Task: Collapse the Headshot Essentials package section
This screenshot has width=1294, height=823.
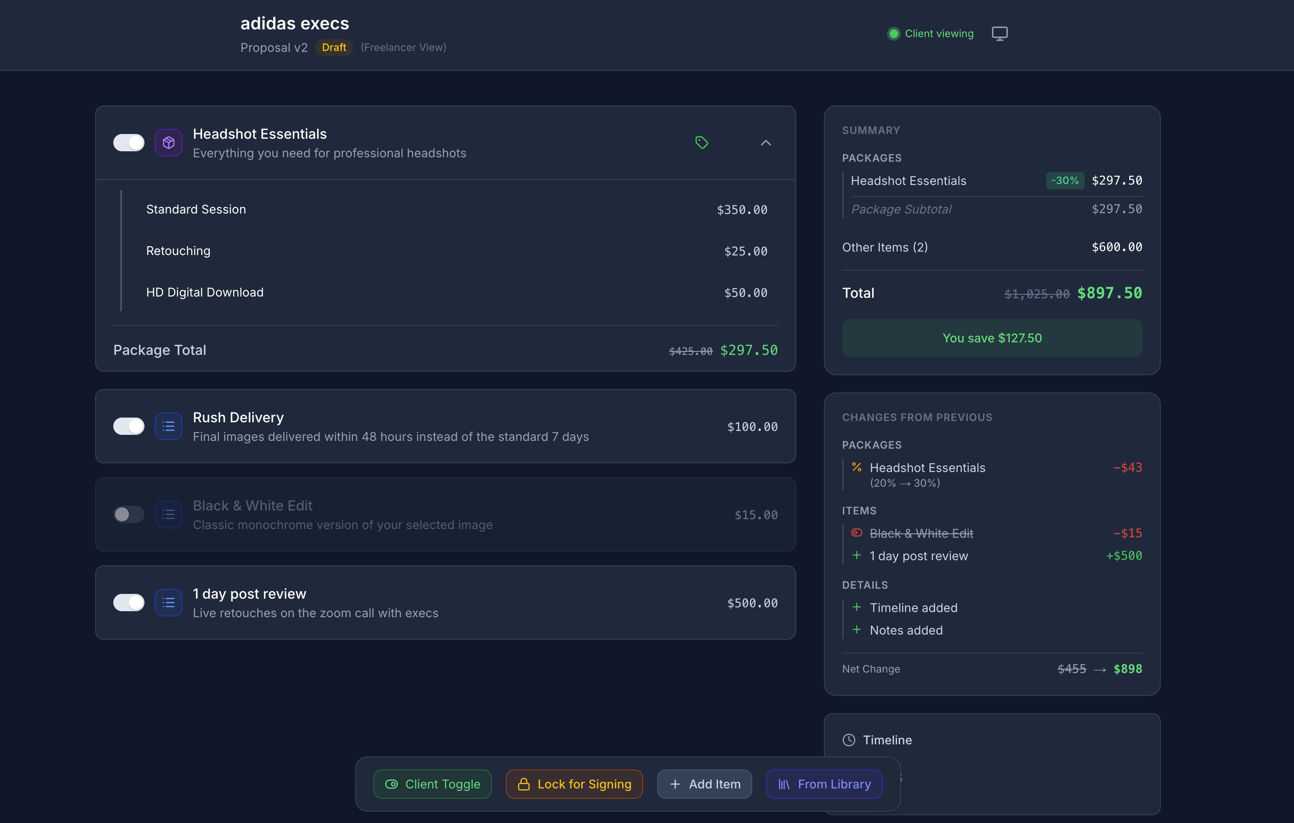Action: [x=766, y=143]
